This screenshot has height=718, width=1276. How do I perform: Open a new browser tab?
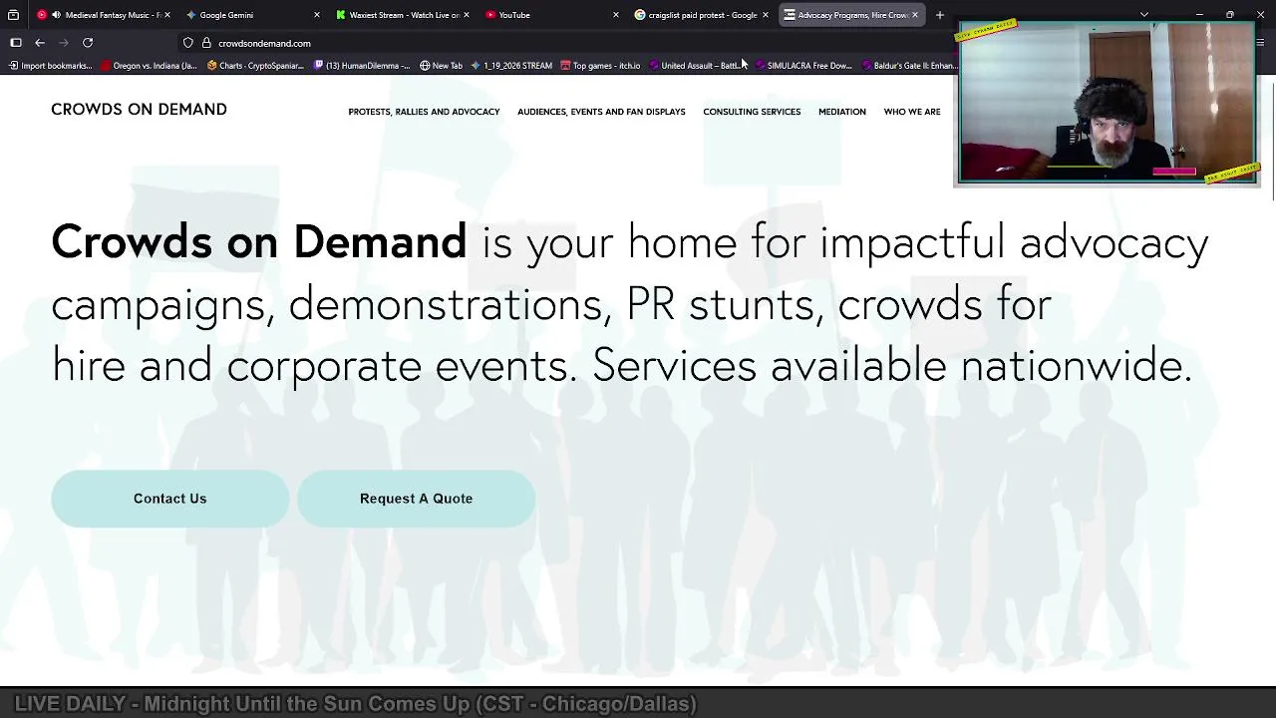point(940,15)
